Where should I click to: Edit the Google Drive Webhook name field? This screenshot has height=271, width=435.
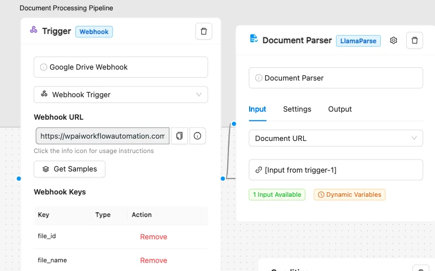tap(121, 67)
